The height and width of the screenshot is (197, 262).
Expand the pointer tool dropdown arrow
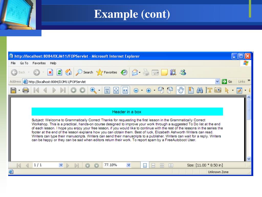[233, 90]
